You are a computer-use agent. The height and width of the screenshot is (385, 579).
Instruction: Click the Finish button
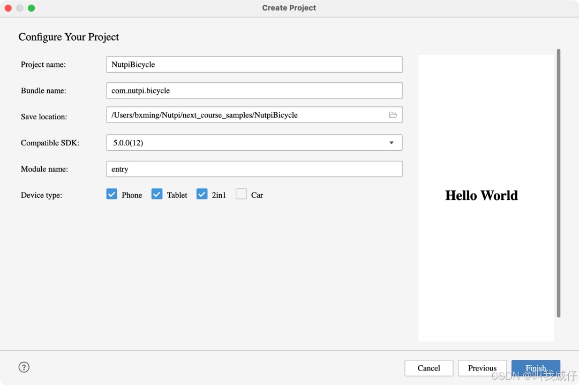536,368
